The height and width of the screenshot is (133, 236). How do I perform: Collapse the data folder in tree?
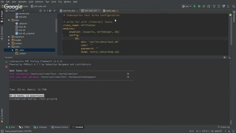pos(9,20)
